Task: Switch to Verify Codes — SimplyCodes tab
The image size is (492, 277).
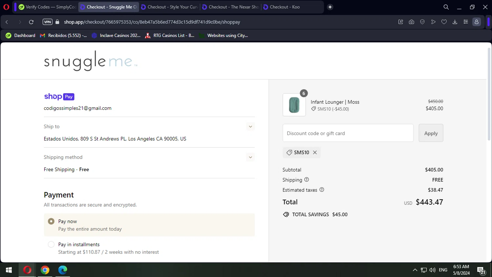Action: (x=48, y=7)
